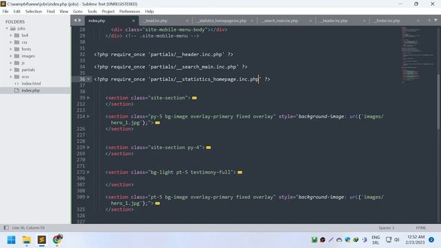Open Sublime Text taskbar icon
The width and height of the screenshot is (441, 248).
(x=41, y=240)
